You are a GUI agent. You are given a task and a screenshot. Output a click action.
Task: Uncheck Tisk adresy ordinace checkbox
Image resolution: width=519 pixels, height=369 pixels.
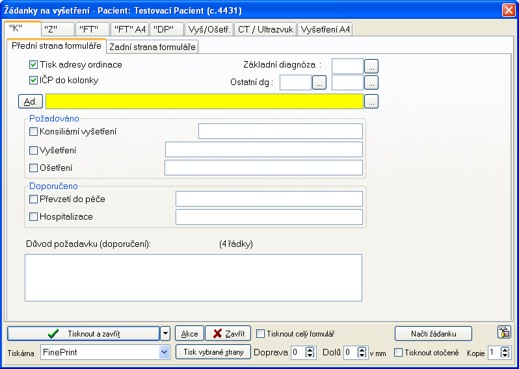point(34,65)
